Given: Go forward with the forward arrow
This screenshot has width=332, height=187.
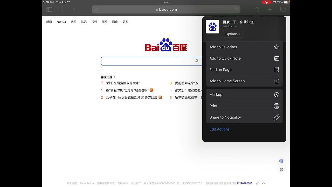Looking at the screenshot, I should tap(74, 10).
